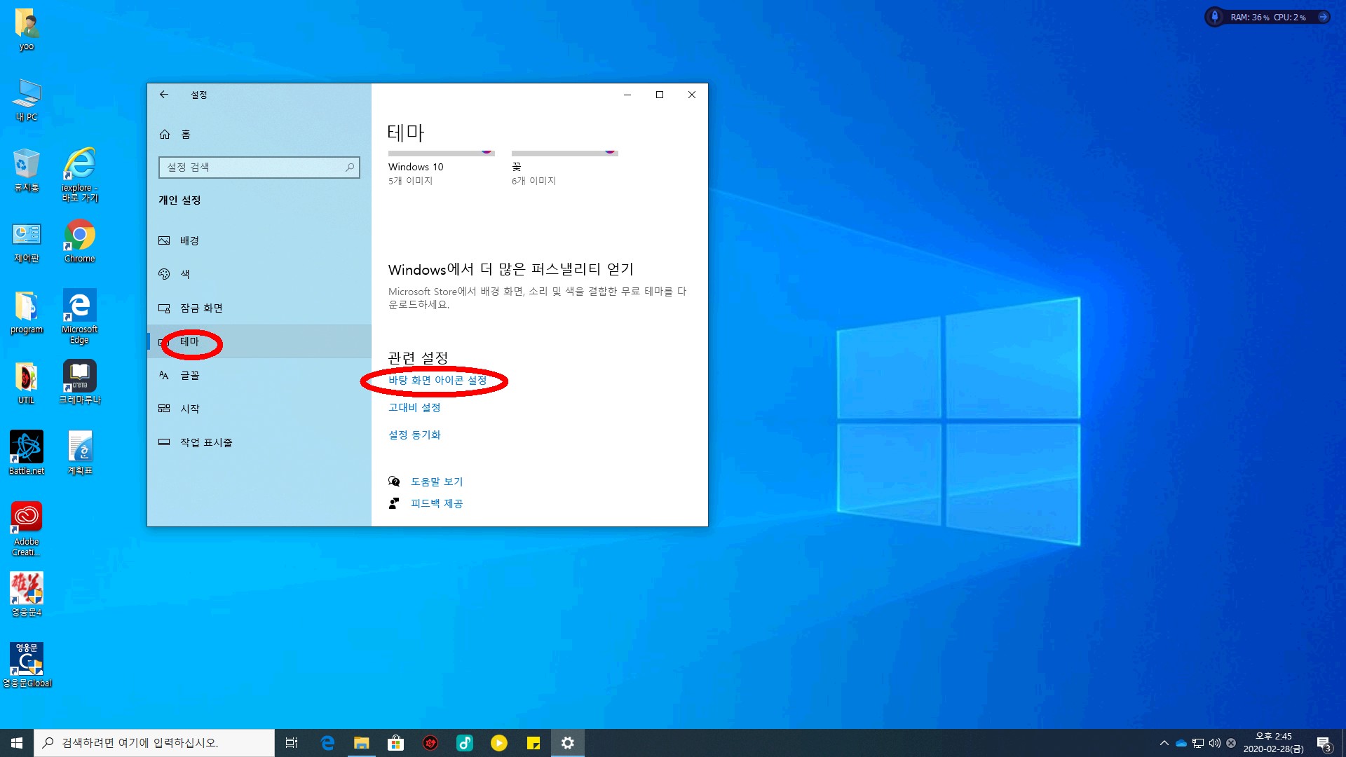This screenshot has width=1346, height=757.
Task: Click the 설정 동기화 link
Action: 414,435
